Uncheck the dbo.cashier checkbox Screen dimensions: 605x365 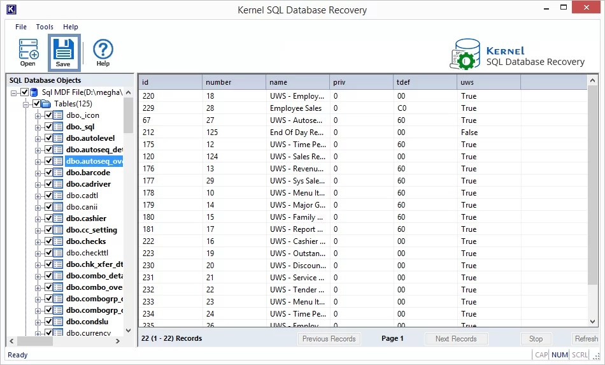(x=48, y=218)
